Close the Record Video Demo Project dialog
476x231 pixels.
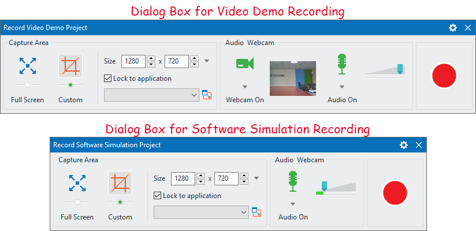(x=468, y=28)
